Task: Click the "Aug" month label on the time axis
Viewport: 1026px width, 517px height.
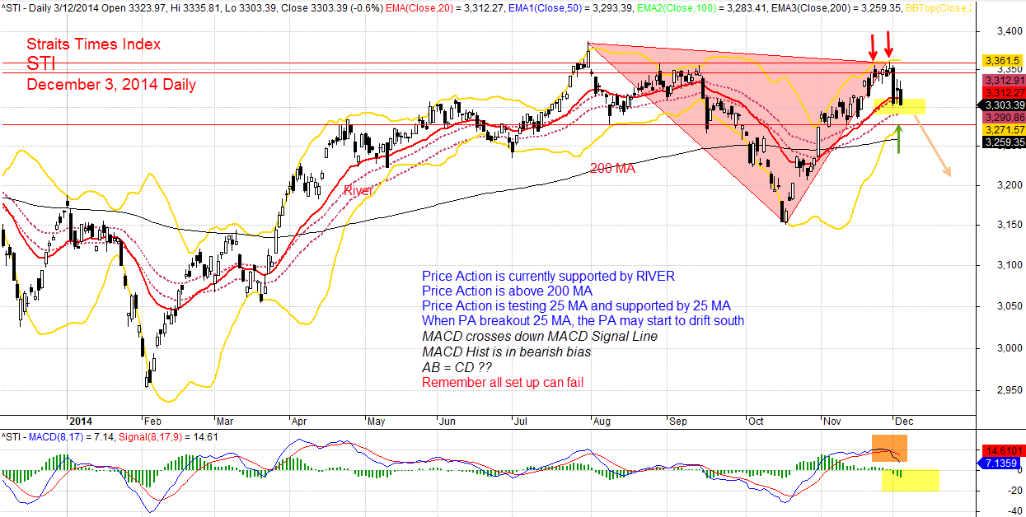Action: click(602, 420)
